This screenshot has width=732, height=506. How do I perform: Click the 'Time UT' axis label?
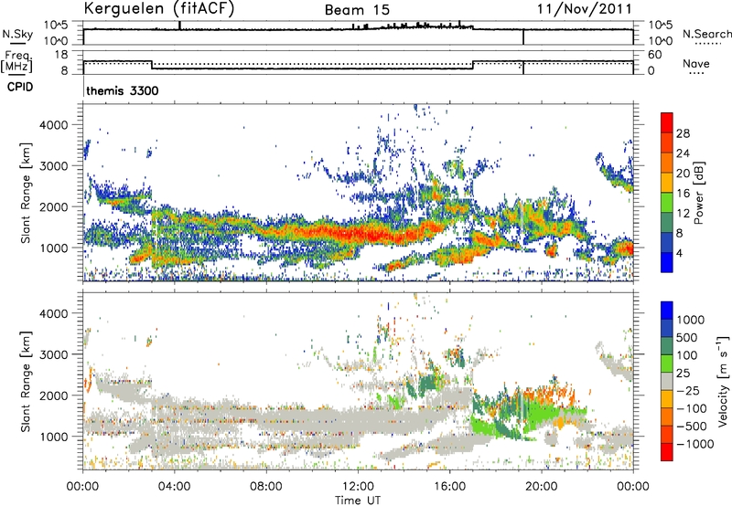tap(358, 501)
